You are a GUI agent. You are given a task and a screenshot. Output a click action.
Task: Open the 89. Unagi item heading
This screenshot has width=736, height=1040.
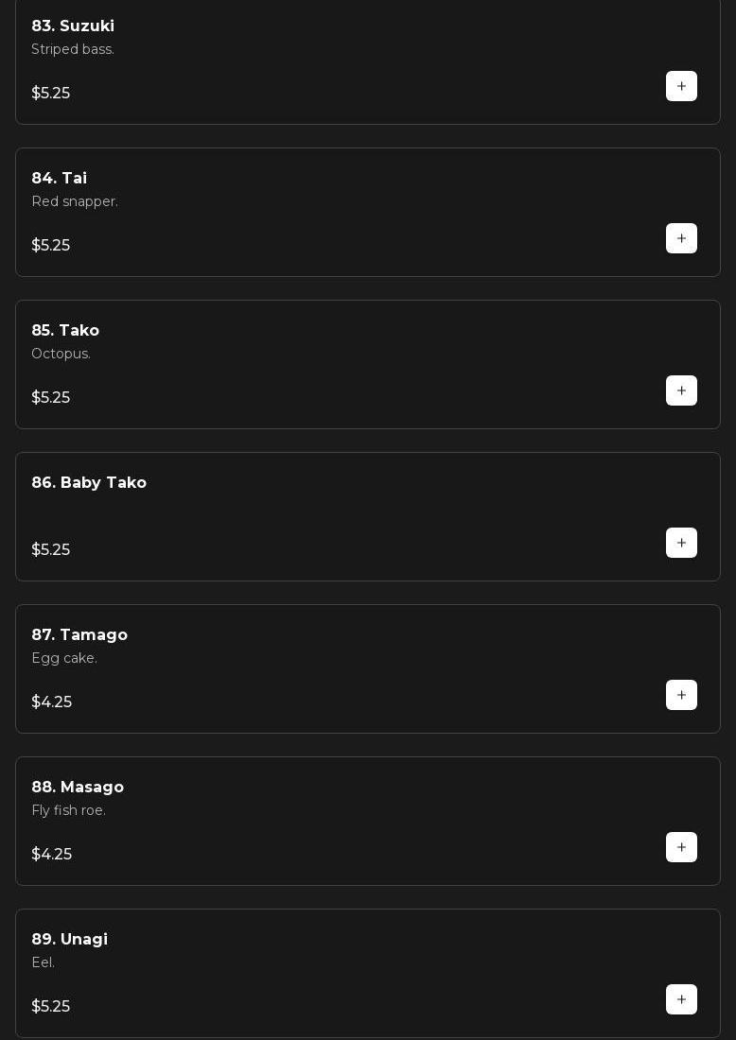click(x=69, y=940)
